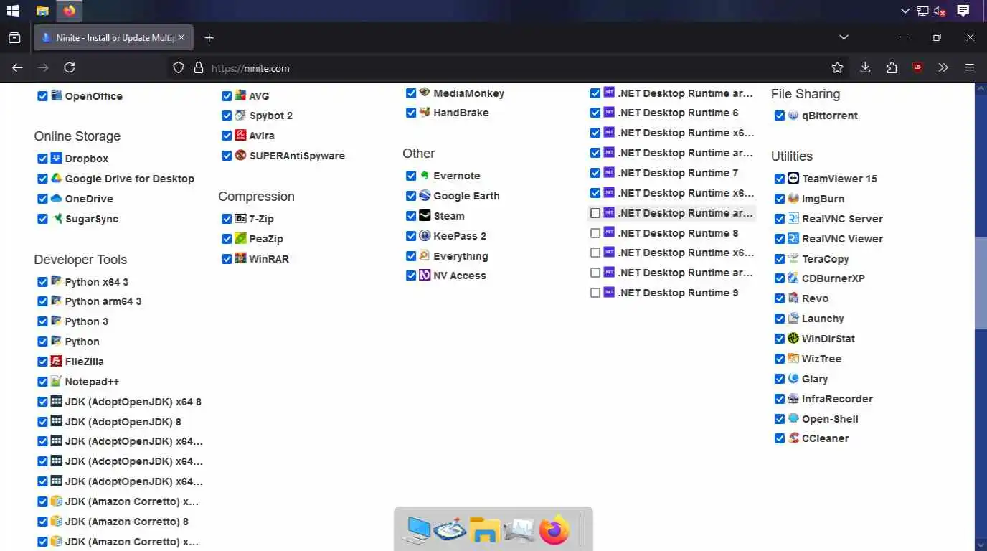Click the PeaZip icon

pos(240,238)
